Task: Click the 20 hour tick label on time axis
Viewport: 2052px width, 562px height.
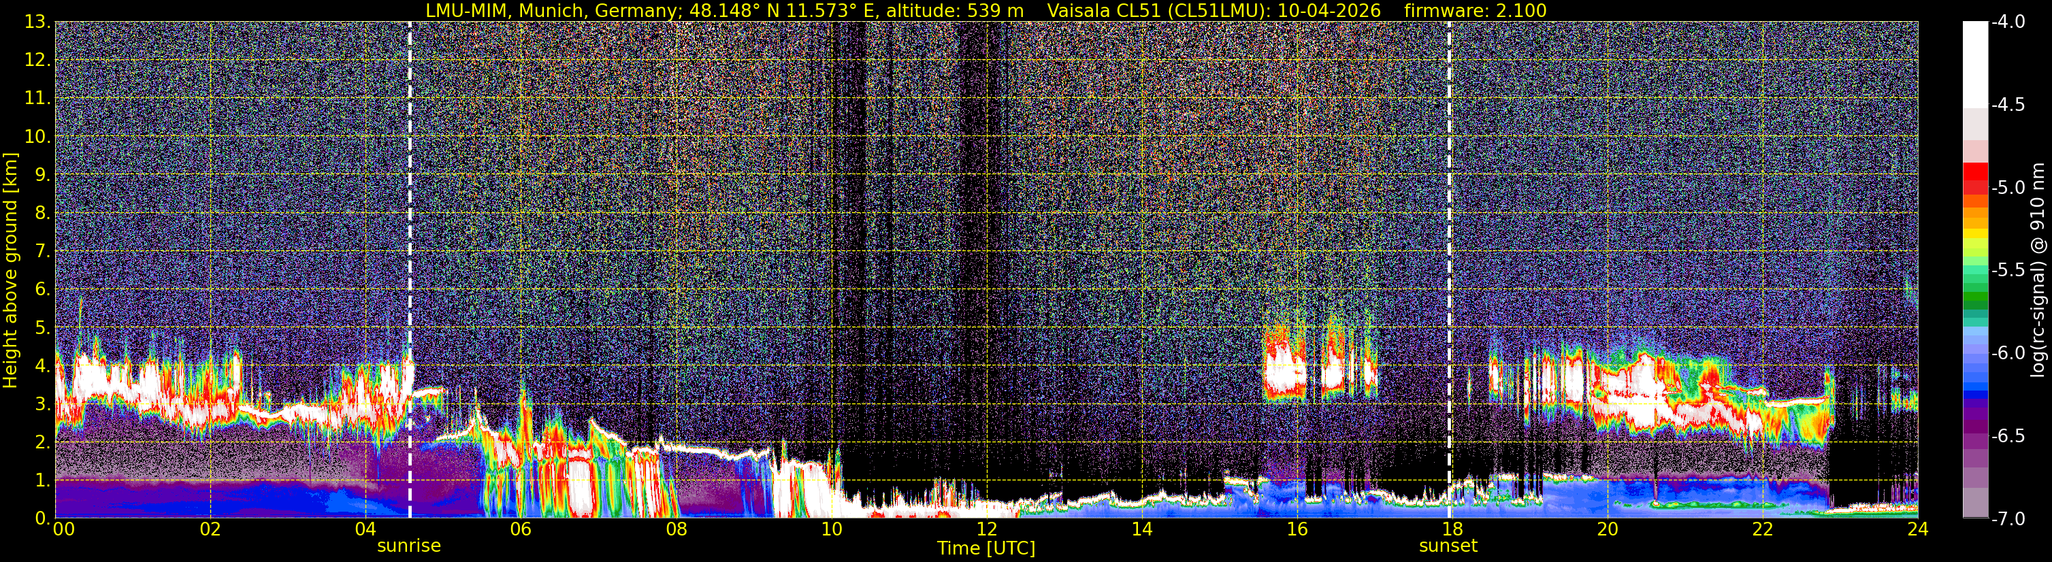Action: [1608, 529]
